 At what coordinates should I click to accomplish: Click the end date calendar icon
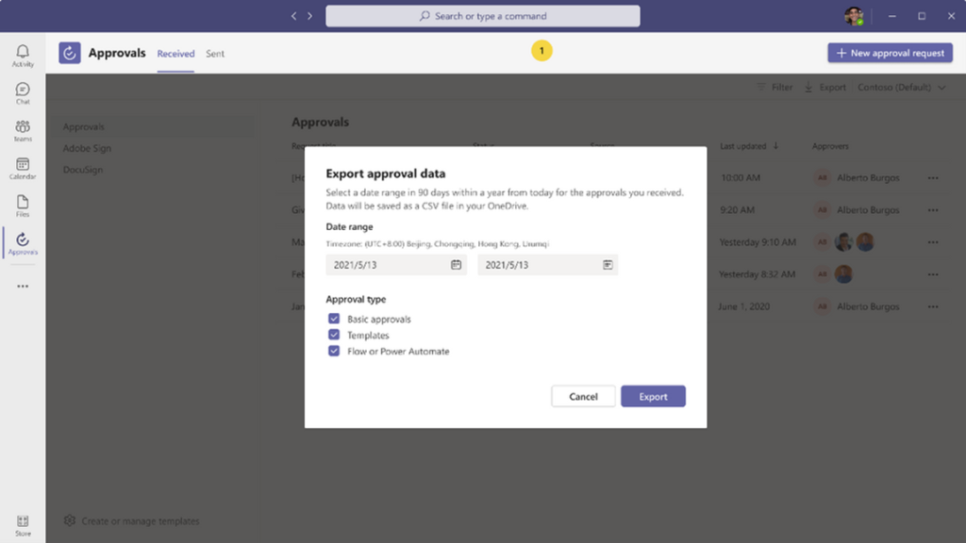click(x=608, y=265)
